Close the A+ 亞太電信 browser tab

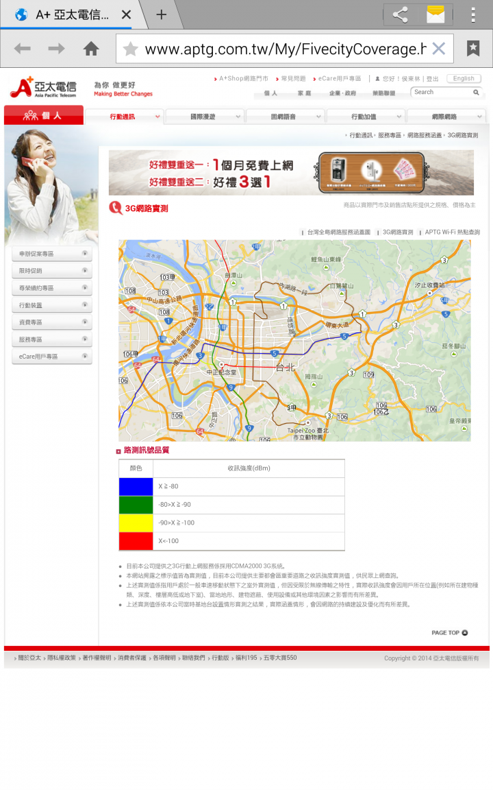(126, 14)
